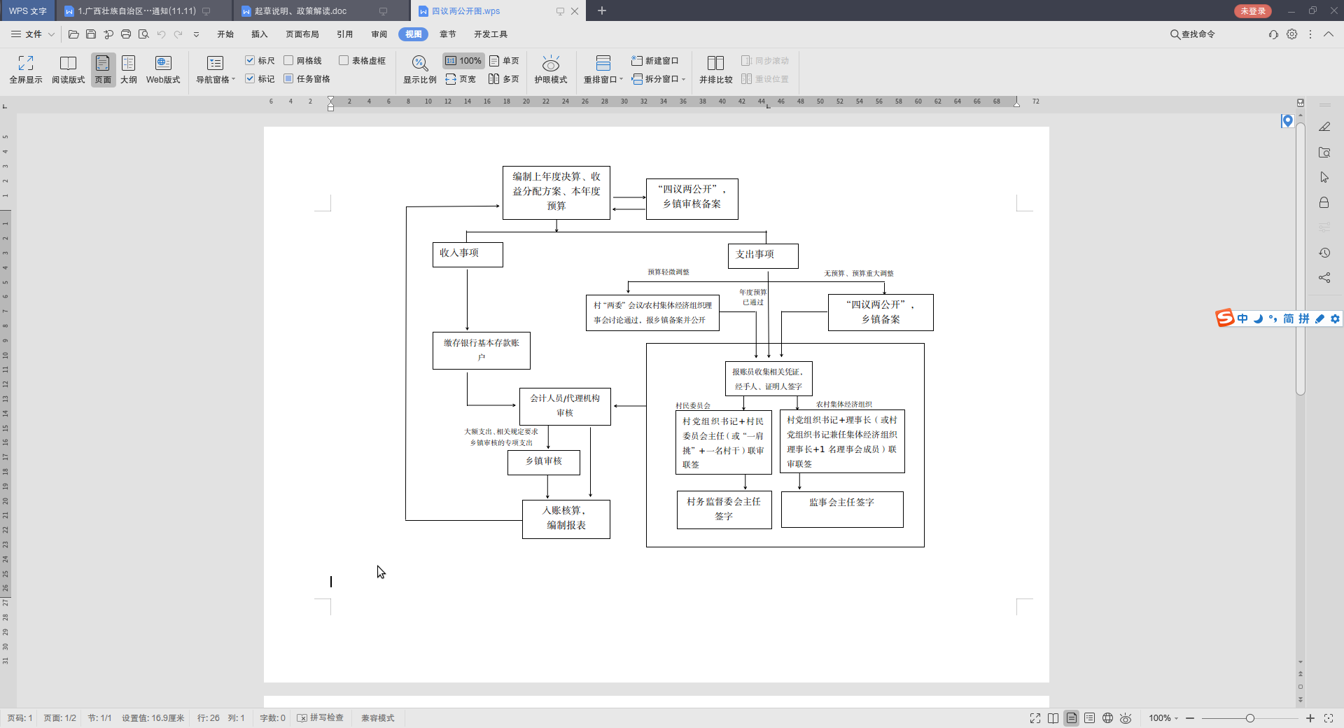Screen dimensions: 1344x728
Task: Click the print icon in quick toolbar
Action: pyautogui.click(x=126, y=34)
